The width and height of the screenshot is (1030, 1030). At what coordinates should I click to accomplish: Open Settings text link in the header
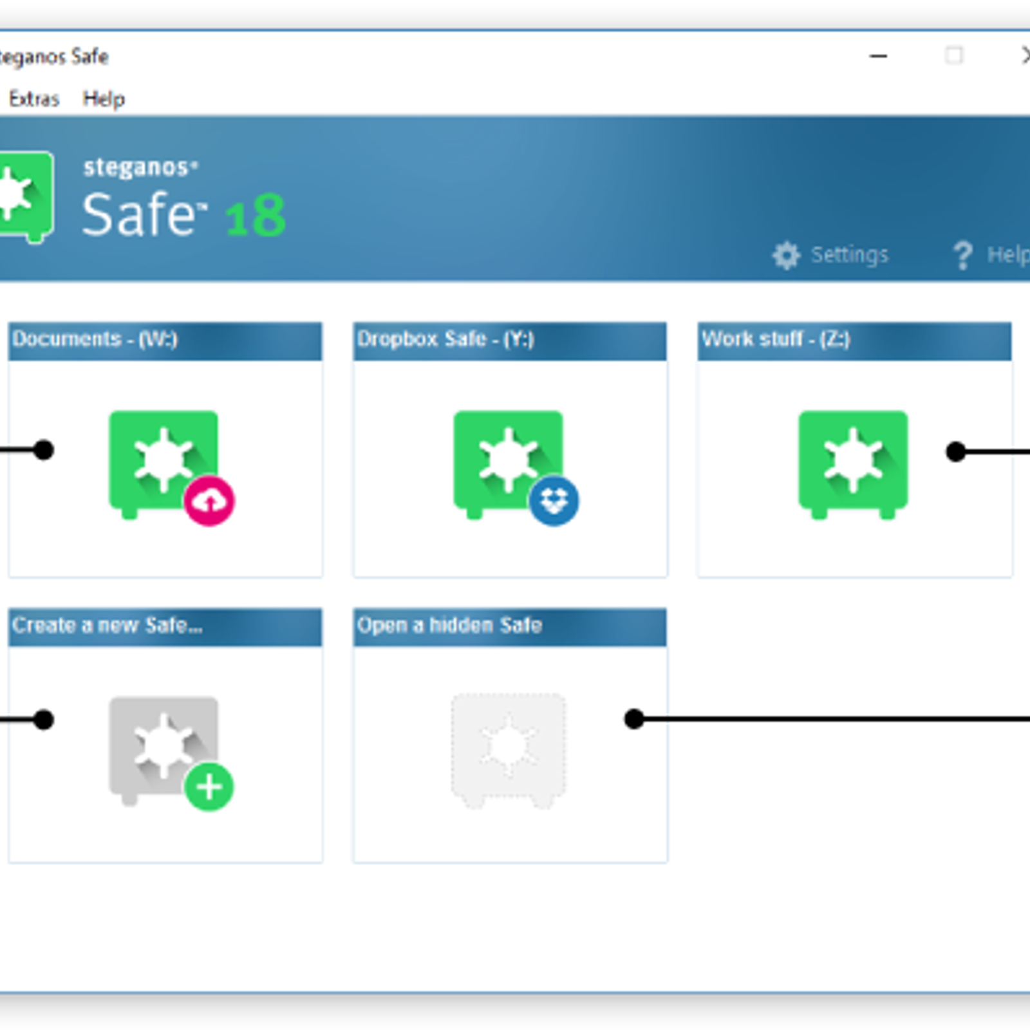(x=849, y=255)
